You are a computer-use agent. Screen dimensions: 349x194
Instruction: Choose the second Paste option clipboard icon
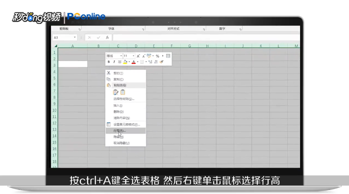tap(123, 92)
